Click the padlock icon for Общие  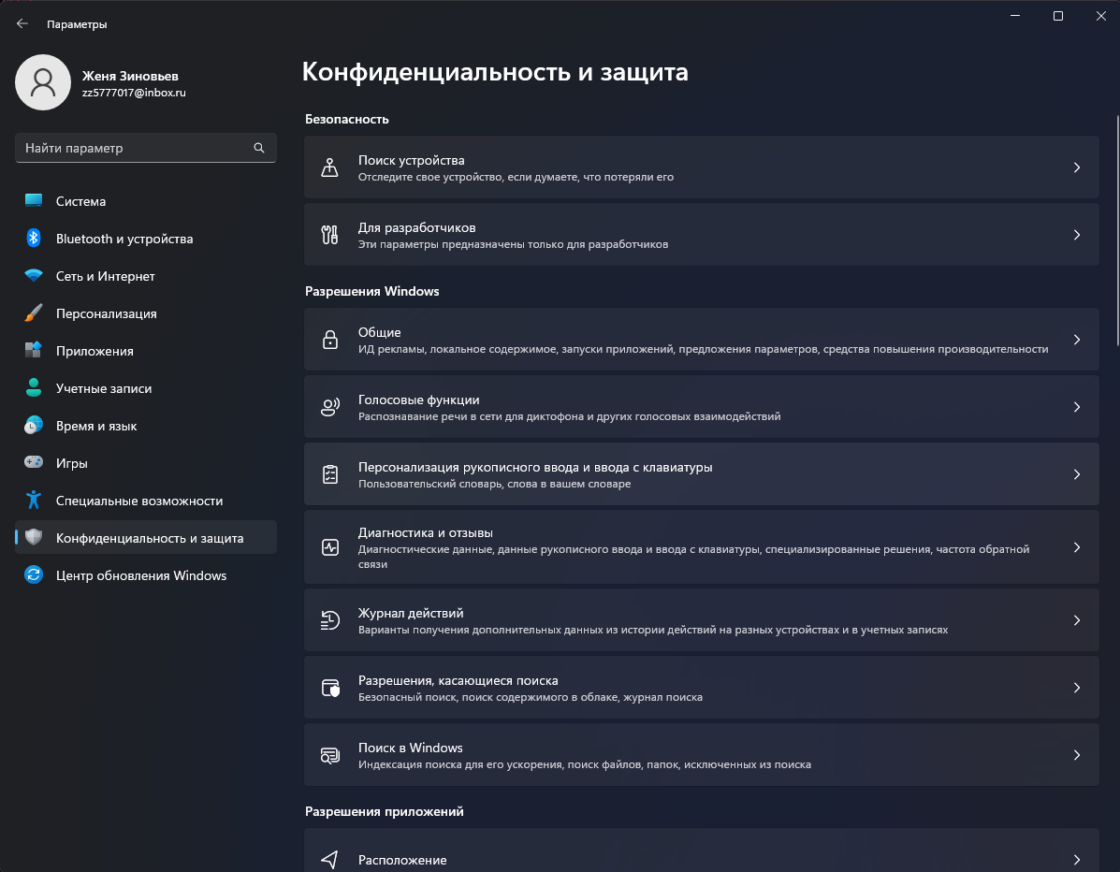329,340
